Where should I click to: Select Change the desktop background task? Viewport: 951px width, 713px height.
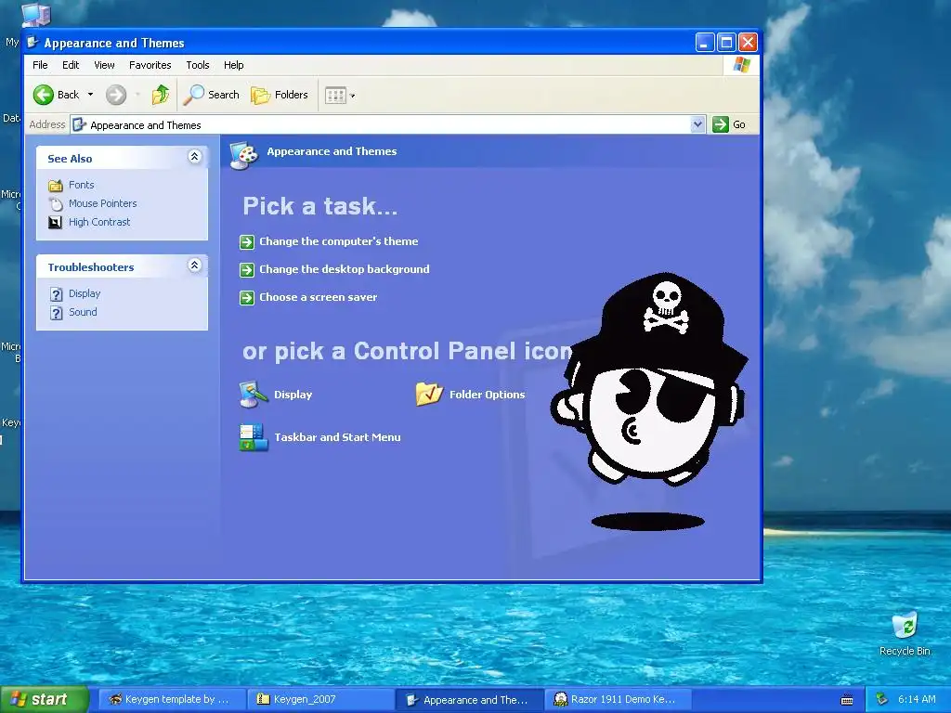coord(344,269)
